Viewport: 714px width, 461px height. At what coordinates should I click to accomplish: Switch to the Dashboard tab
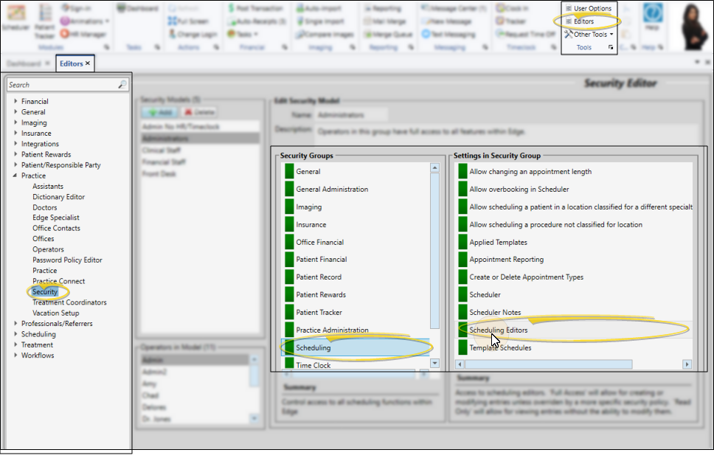pyautogui.click(x=24, y=63)
